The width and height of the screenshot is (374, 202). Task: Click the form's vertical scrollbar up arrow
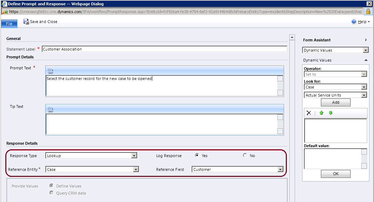[292, 37]
